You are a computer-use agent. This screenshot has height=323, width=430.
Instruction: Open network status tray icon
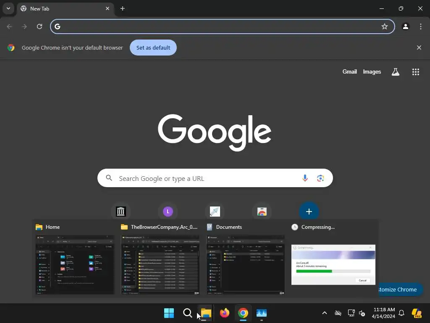point(351,313)
